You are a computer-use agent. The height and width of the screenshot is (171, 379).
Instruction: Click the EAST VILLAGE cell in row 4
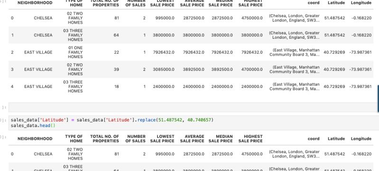(x=38, y=86)
